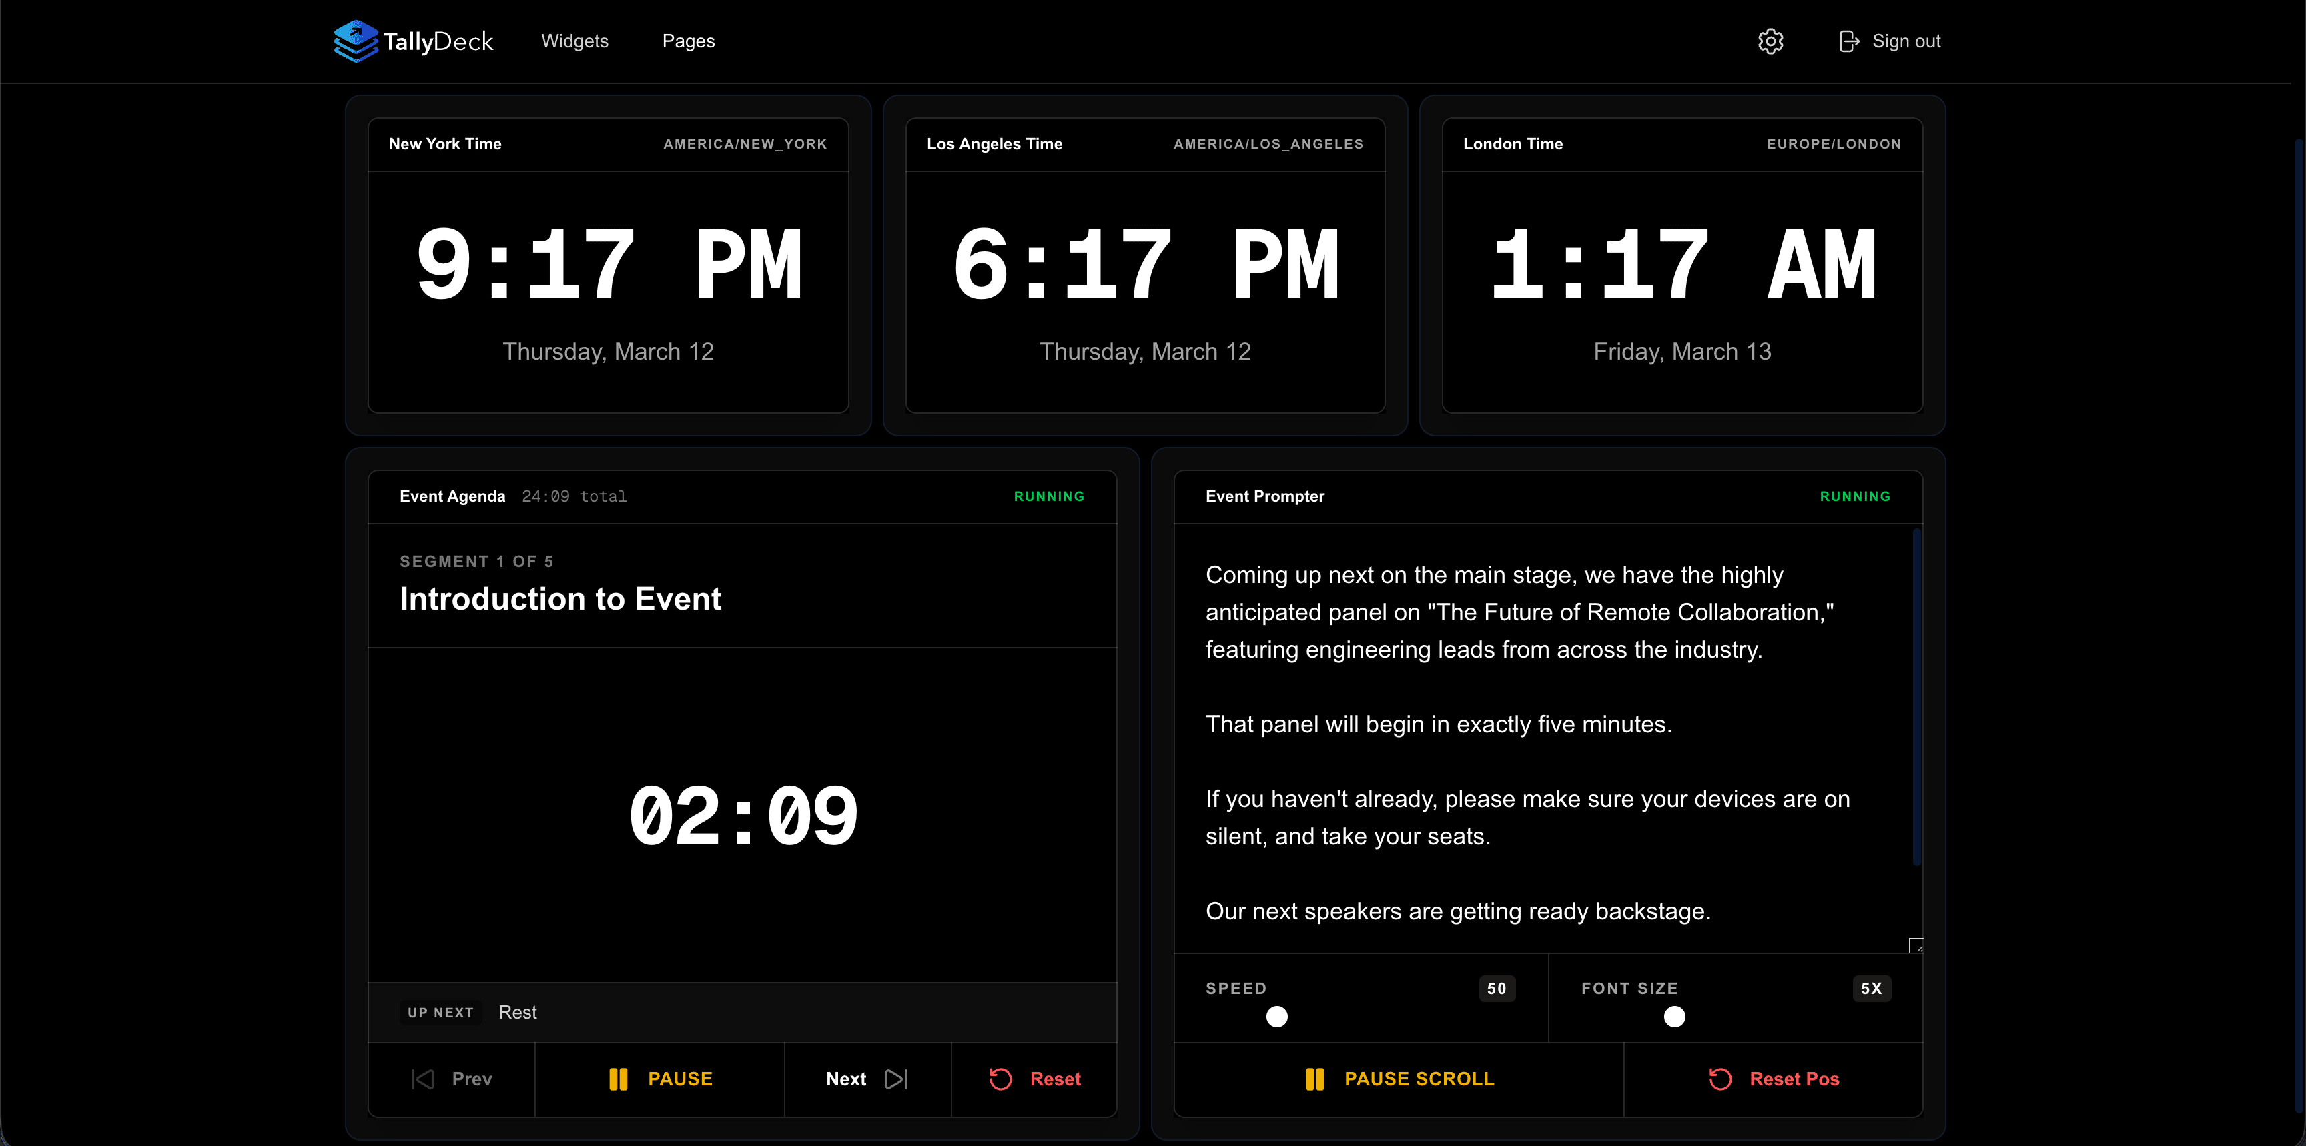2306x1146 pixels.
Task: Click the skip-back Prev icon
Action: coord(422,1079)
